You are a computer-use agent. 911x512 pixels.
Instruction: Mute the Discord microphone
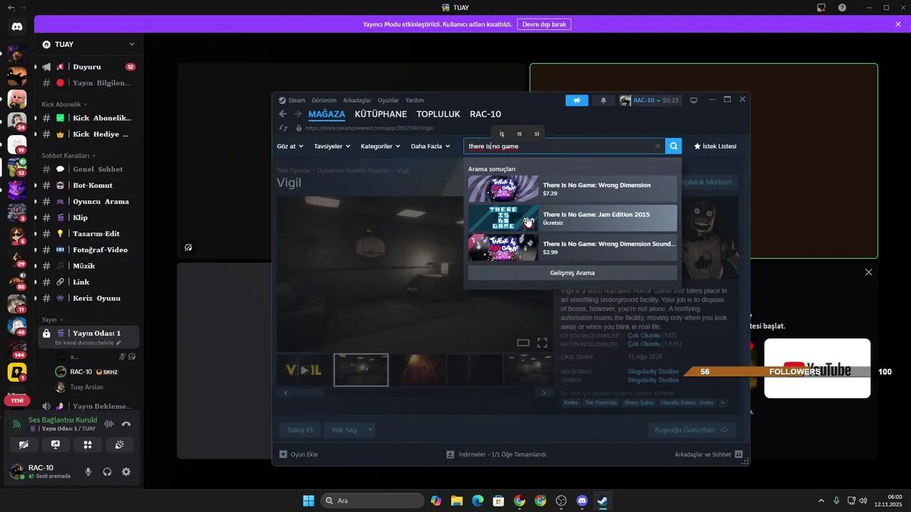(x=88, y=471)
